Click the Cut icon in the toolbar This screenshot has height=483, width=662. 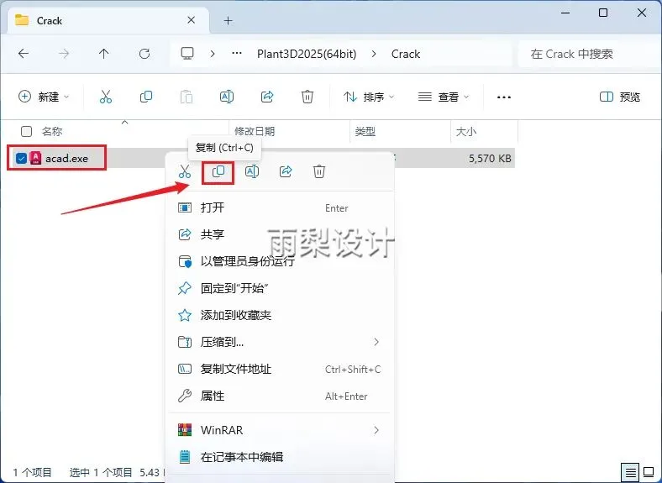[x=106, y=97]
